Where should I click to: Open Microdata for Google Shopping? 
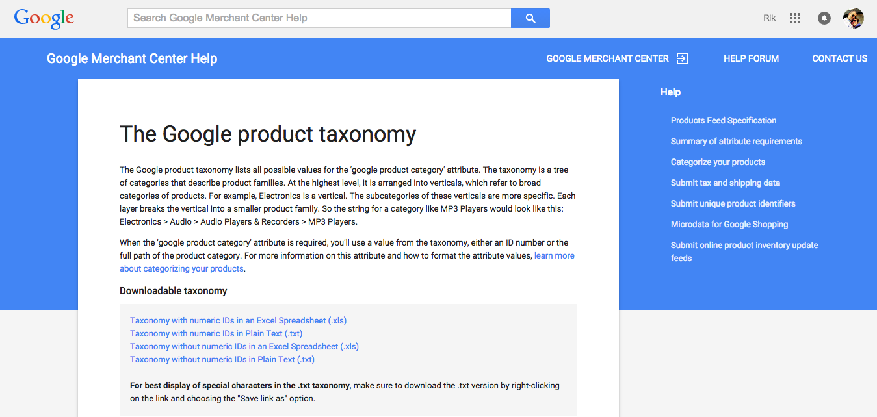(x=729, y=224)
